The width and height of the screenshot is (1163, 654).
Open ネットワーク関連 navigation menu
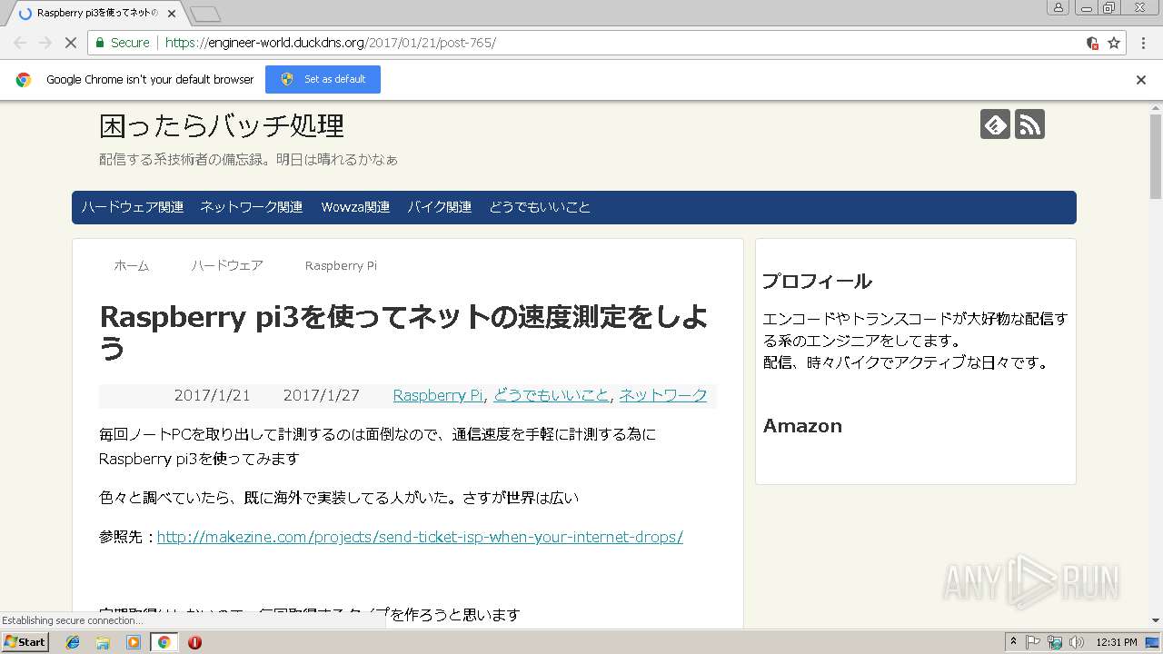252,207
